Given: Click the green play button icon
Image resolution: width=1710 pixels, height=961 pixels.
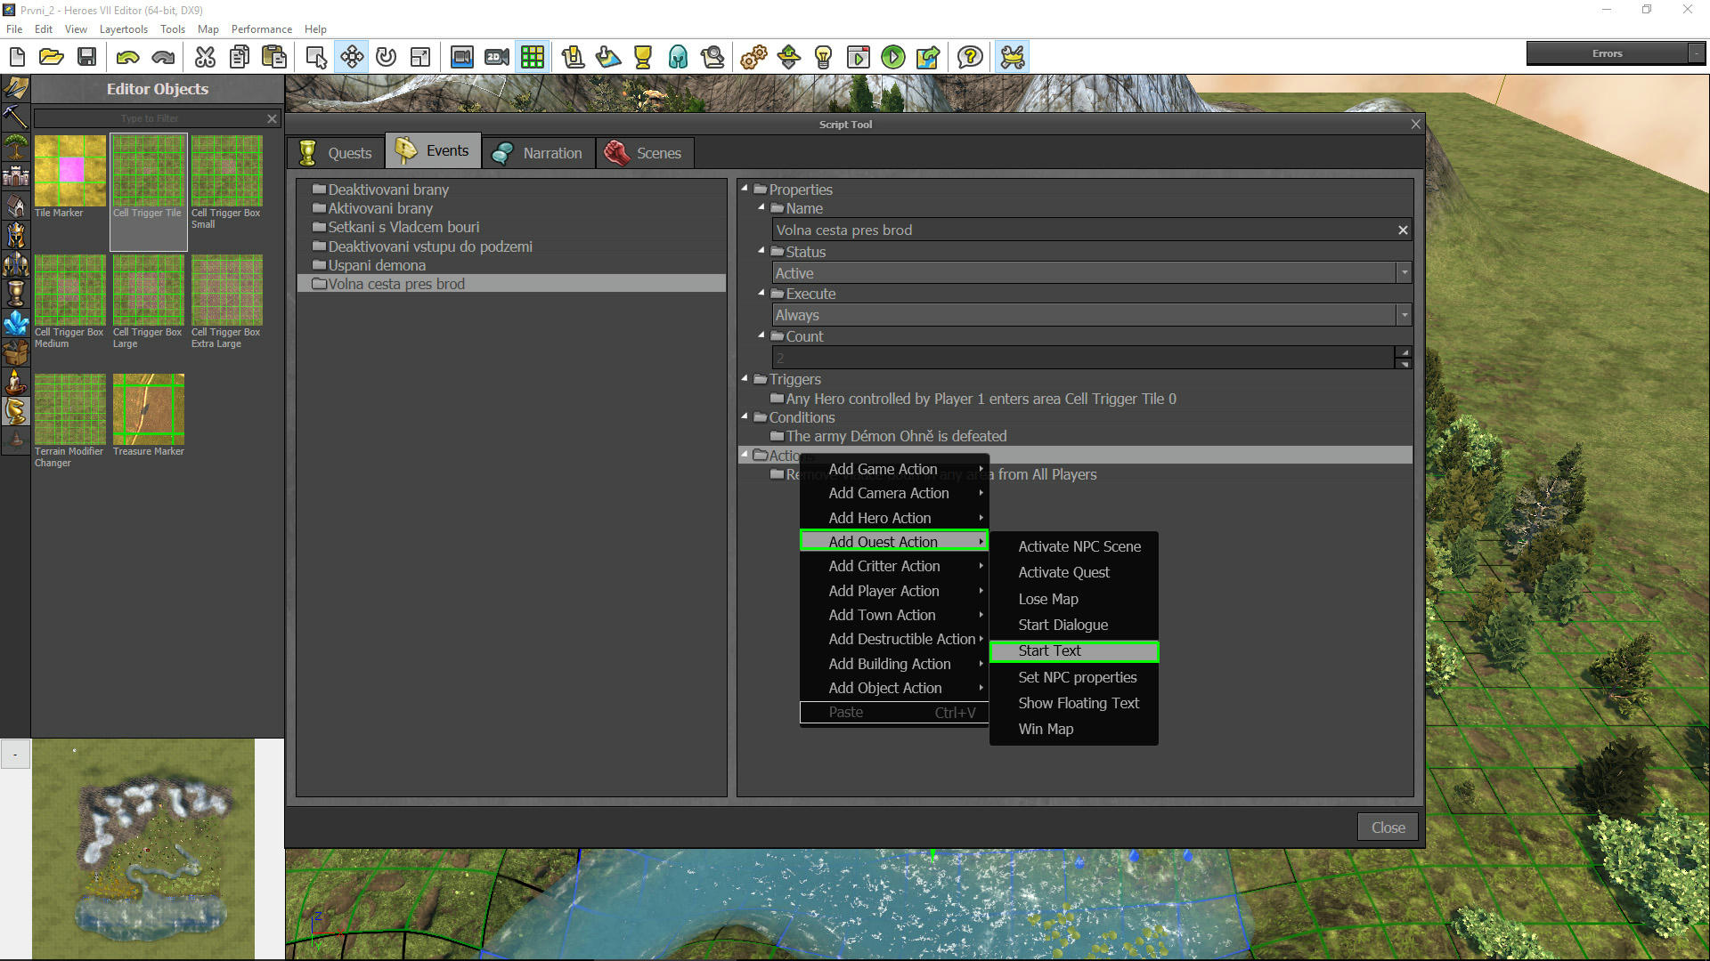Looking at the screenshot, I should coord(892,57).
